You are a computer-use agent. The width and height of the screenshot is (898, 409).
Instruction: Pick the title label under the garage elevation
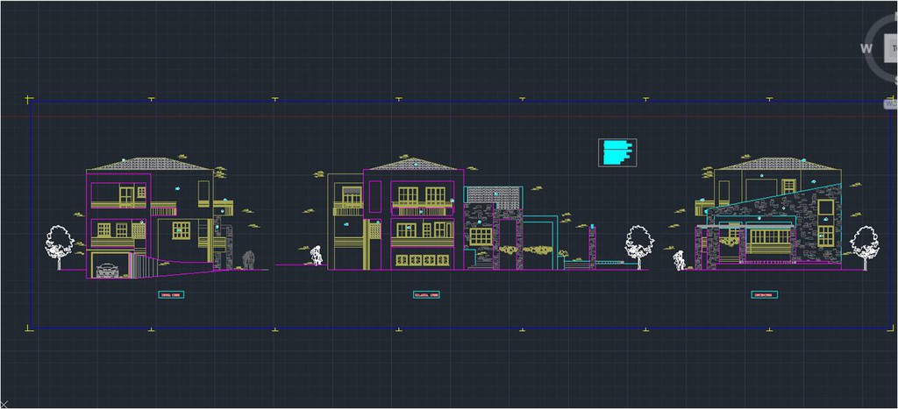tap(171, 294)
